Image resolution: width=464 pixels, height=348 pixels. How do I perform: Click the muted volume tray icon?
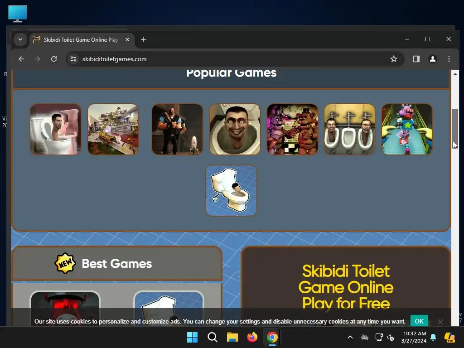391,337
